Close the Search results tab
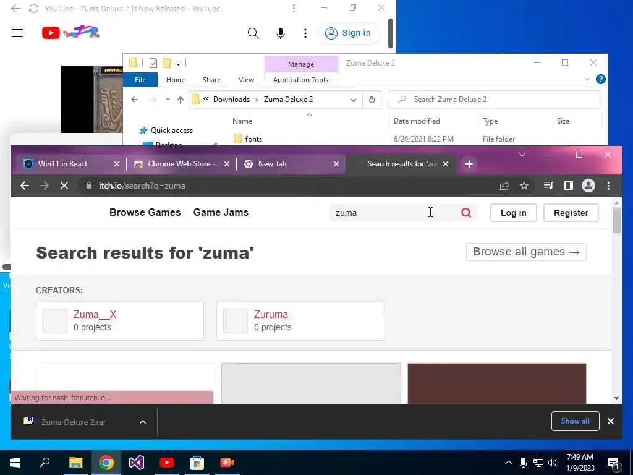Image resolution: width=633 pixels, height=475 pixels. (x=446, y=163)
